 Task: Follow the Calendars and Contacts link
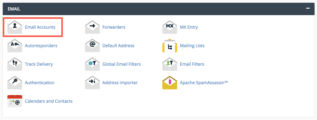pos(49,101)
